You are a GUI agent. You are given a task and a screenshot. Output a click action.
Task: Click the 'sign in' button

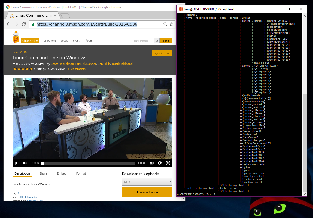click(x=166, y=41)
